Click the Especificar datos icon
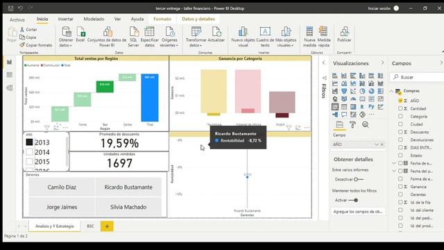The width and height of the screenshot is (444, 250). tap(150, 37)
